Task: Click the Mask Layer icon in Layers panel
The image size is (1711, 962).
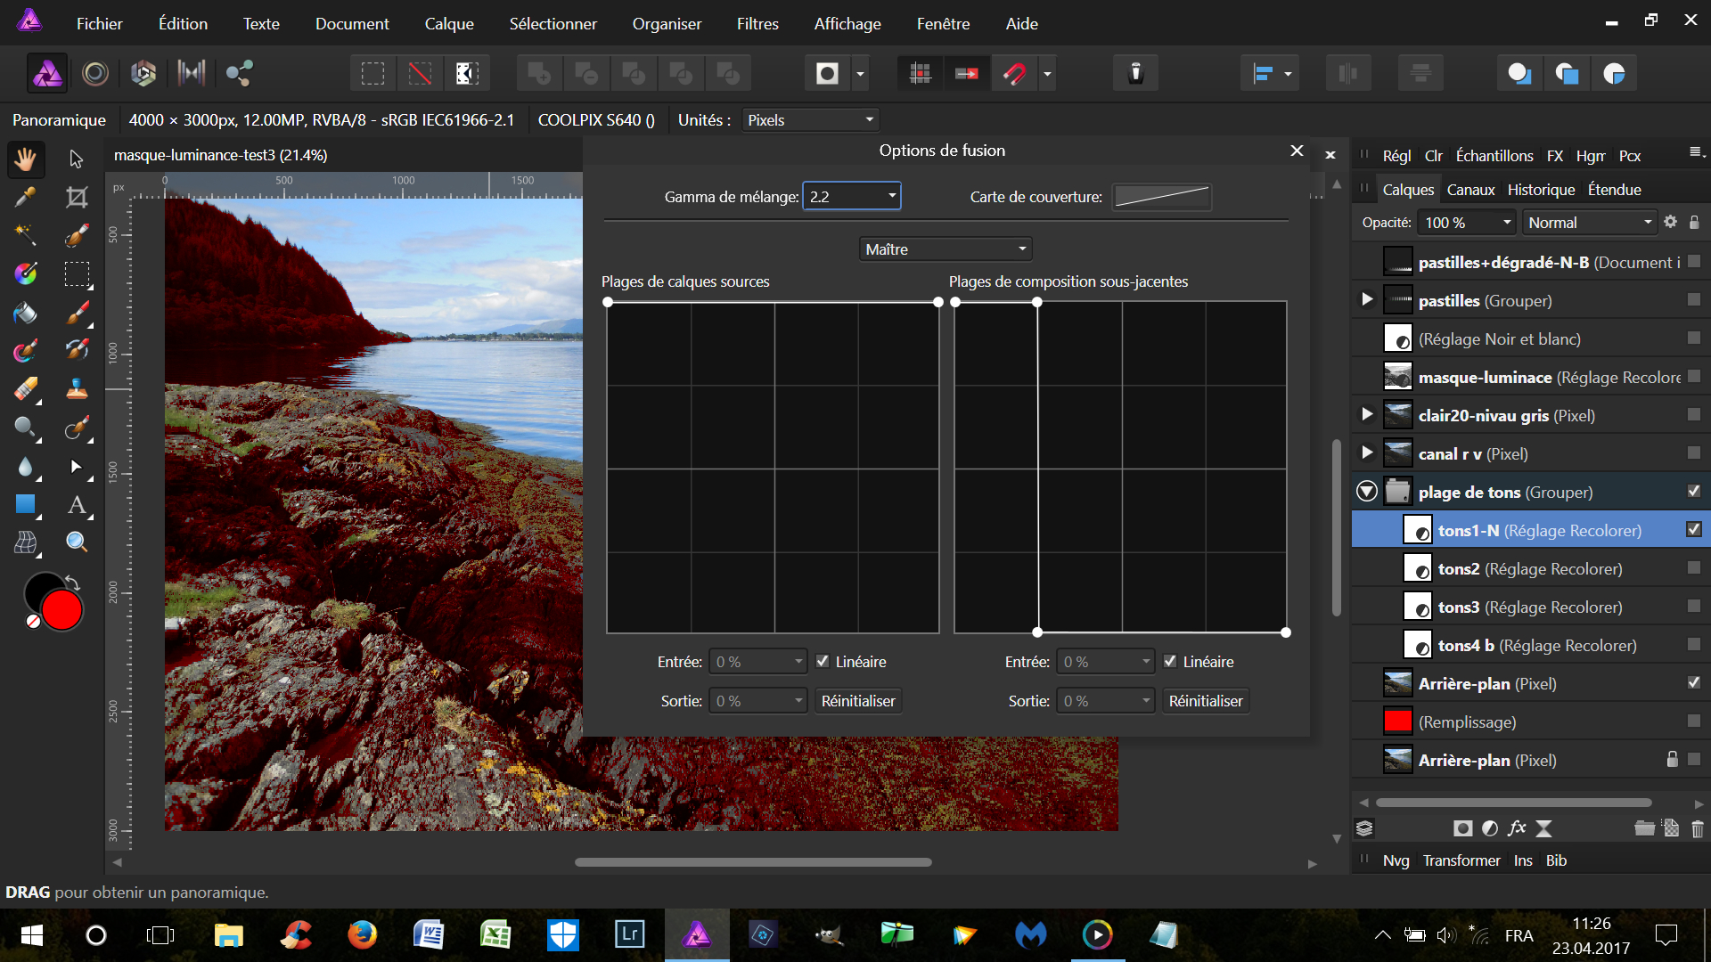Action: click(x=1462, y=828)
